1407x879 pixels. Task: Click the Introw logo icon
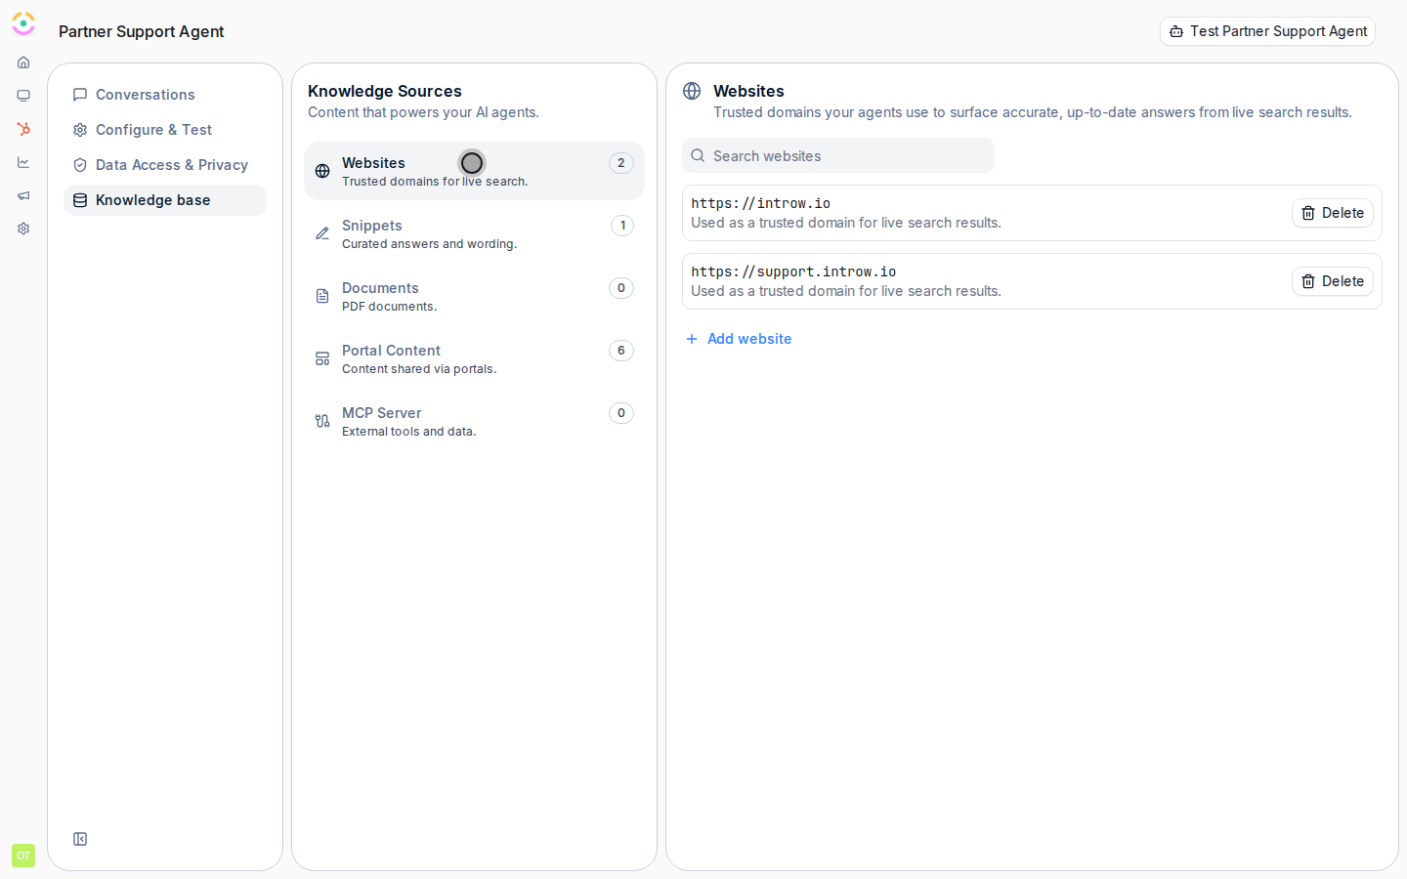click(23, 23)
